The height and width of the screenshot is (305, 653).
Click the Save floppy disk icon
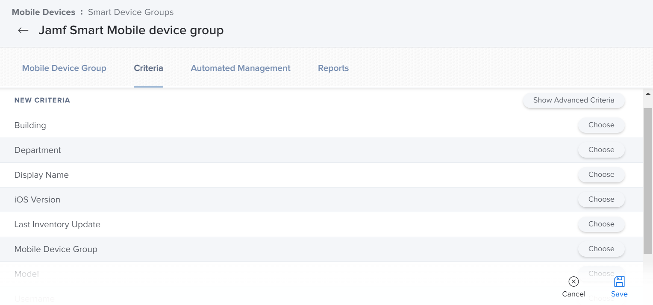click(x=619, y=282)
